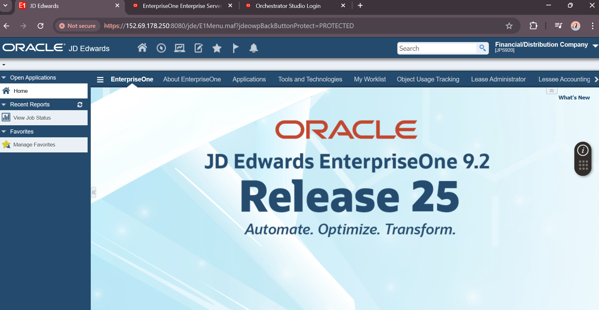Open Recent Items via the clock icon

click(161, 48)
